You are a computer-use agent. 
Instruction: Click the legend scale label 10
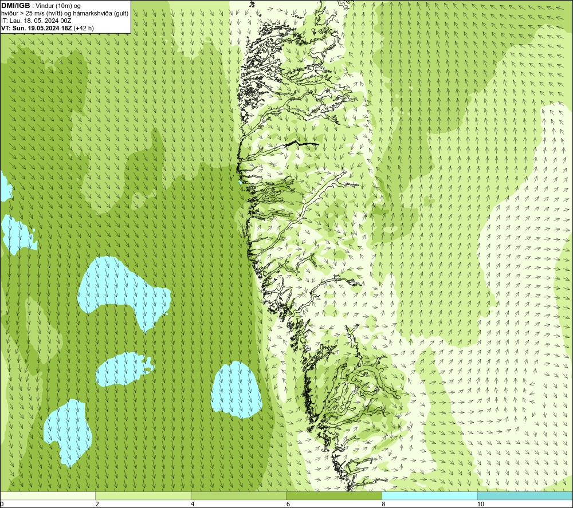click(x=481, y=504)
